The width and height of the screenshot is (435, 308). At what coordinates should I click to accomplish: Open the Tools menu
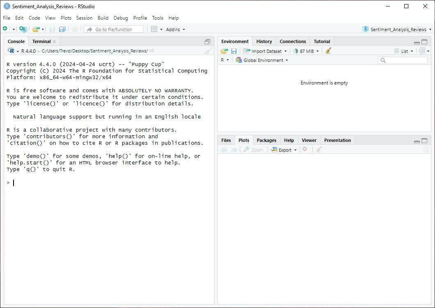157,18
